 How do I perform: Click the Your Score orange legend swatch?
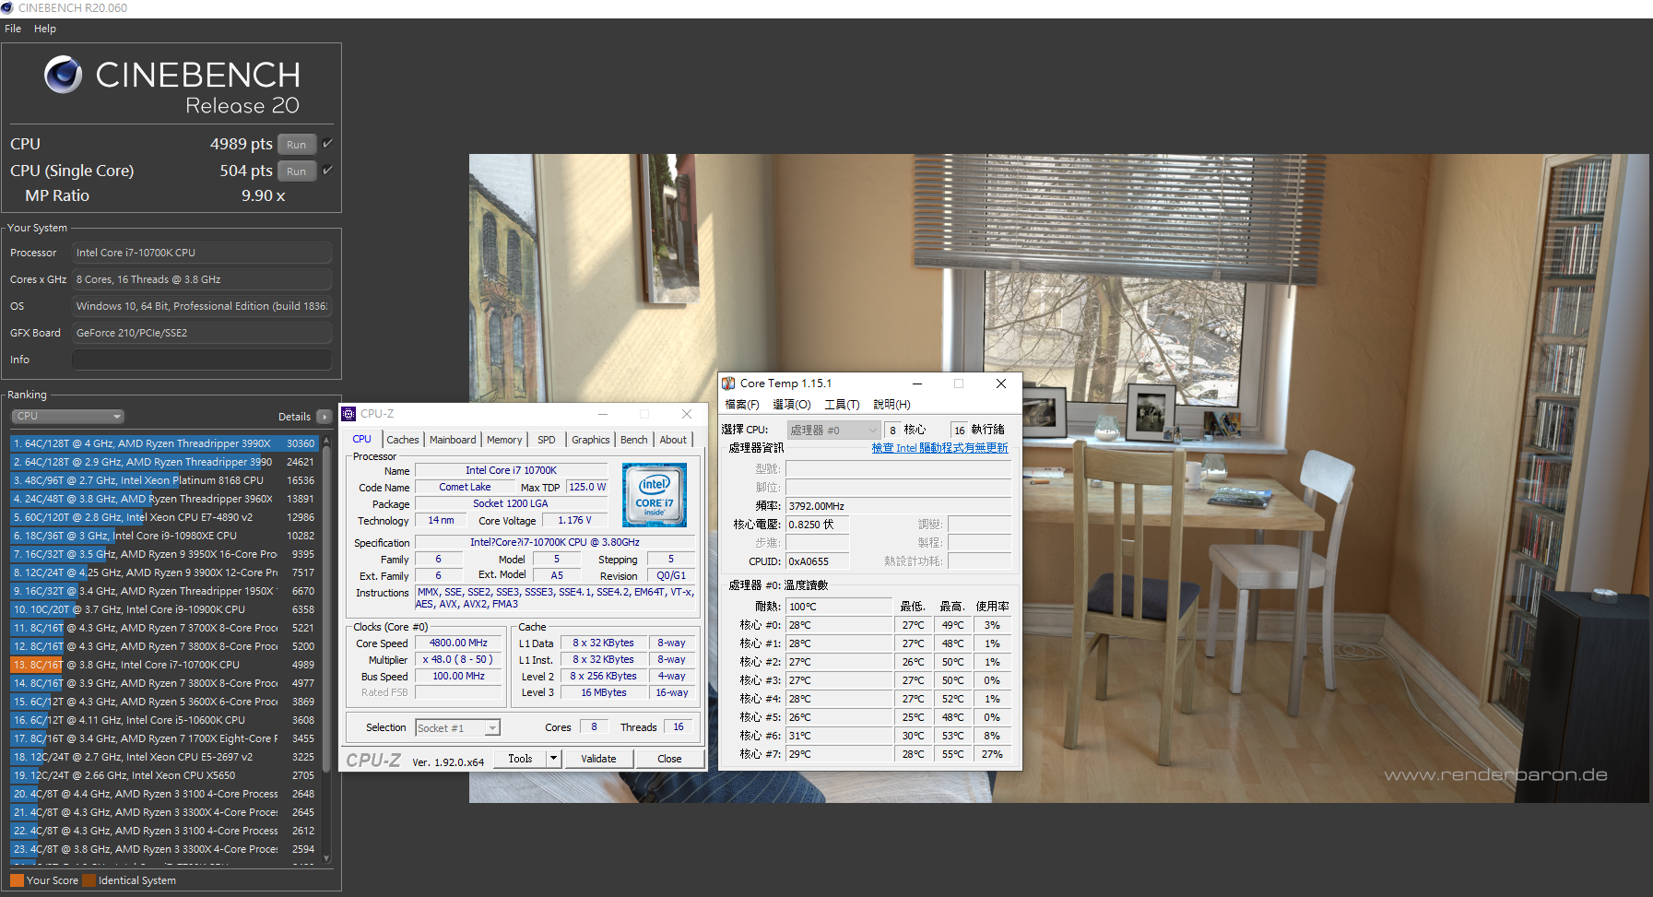17,880
